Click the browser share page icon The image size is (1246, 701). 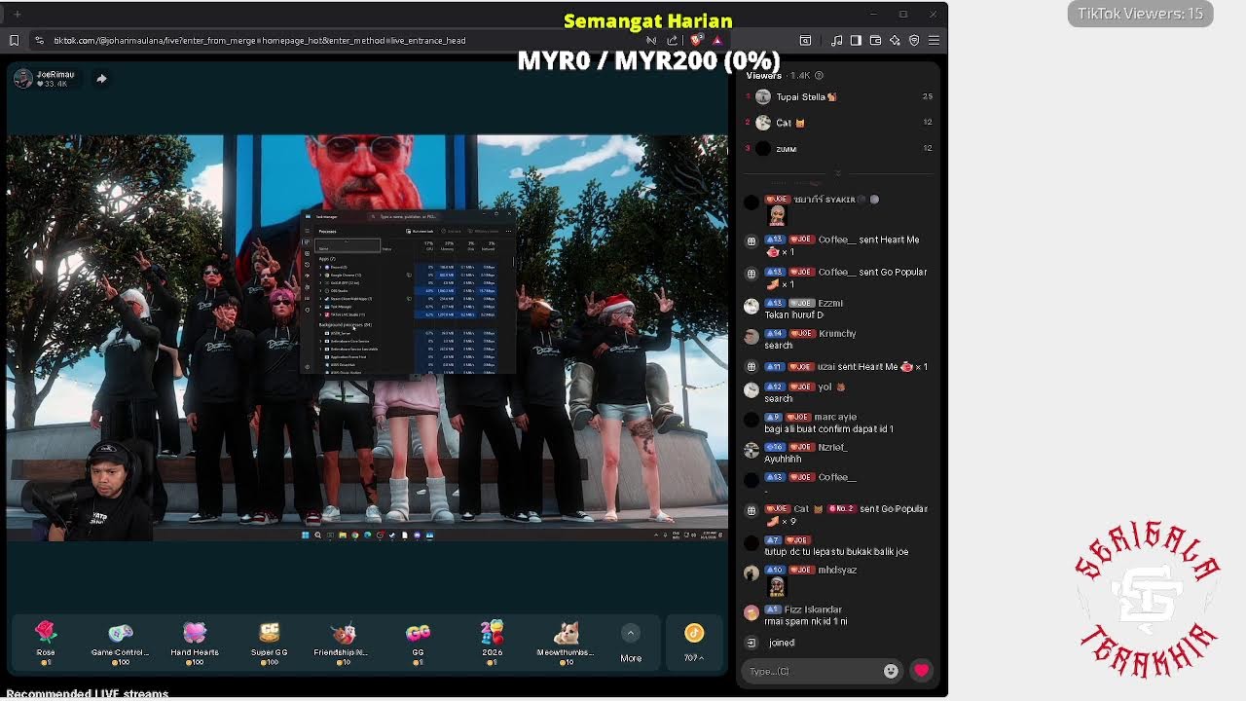(x=673, y=40)
